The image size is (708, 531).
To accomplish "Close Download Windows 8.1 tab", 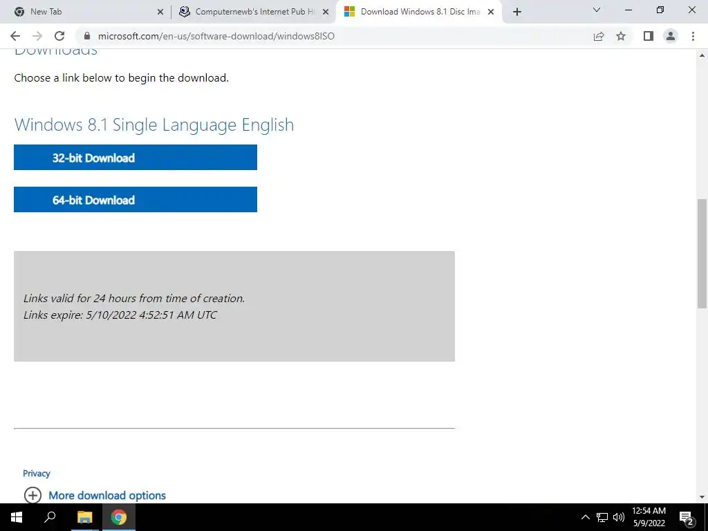I will pyautogui.click(x=491, y=12).
